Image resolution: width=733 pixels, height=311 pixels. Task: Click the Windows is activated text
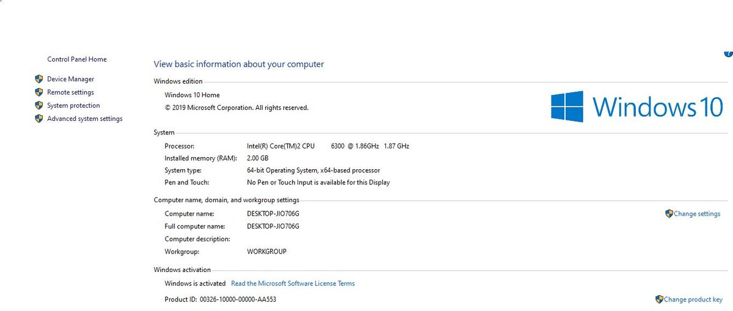195,284
